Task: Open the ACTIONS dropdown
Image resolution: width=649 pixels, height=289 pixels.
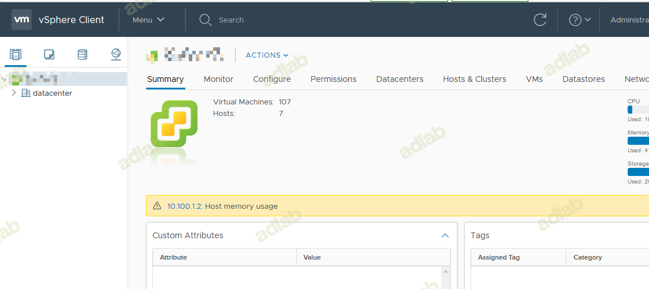Action: click(267, 55)
